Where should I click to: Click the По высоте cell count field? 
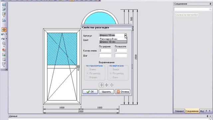click(121, 50)
